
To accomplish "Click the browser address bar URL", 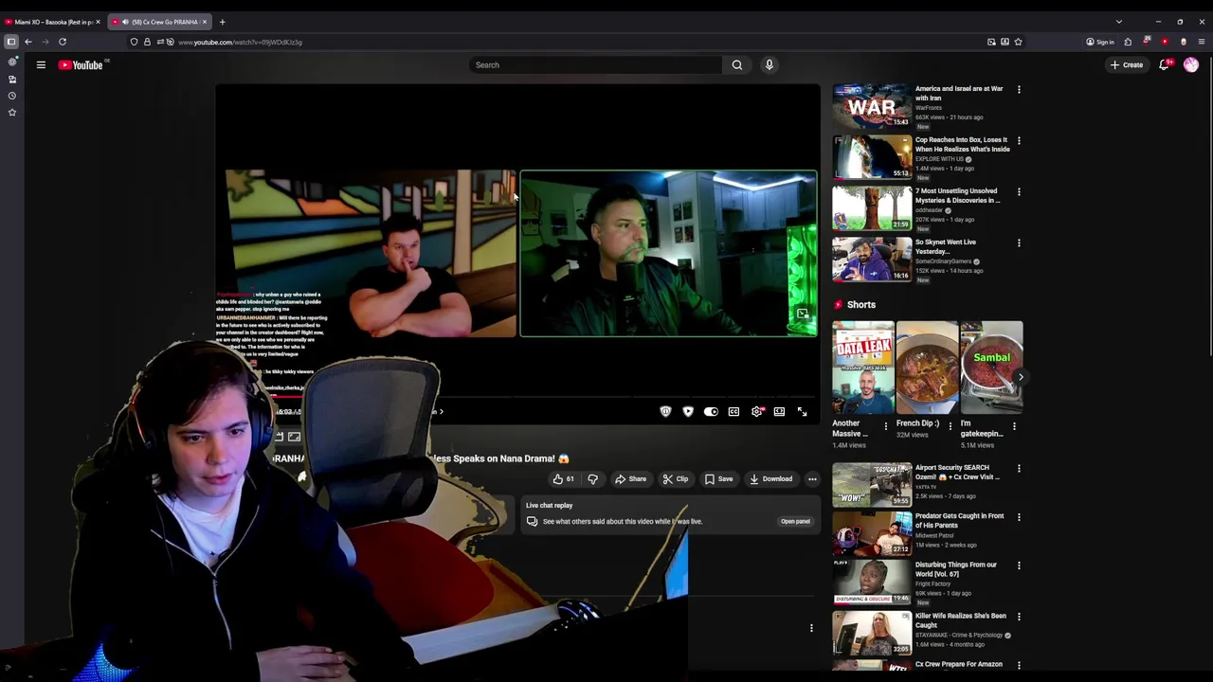I will 240,42.
